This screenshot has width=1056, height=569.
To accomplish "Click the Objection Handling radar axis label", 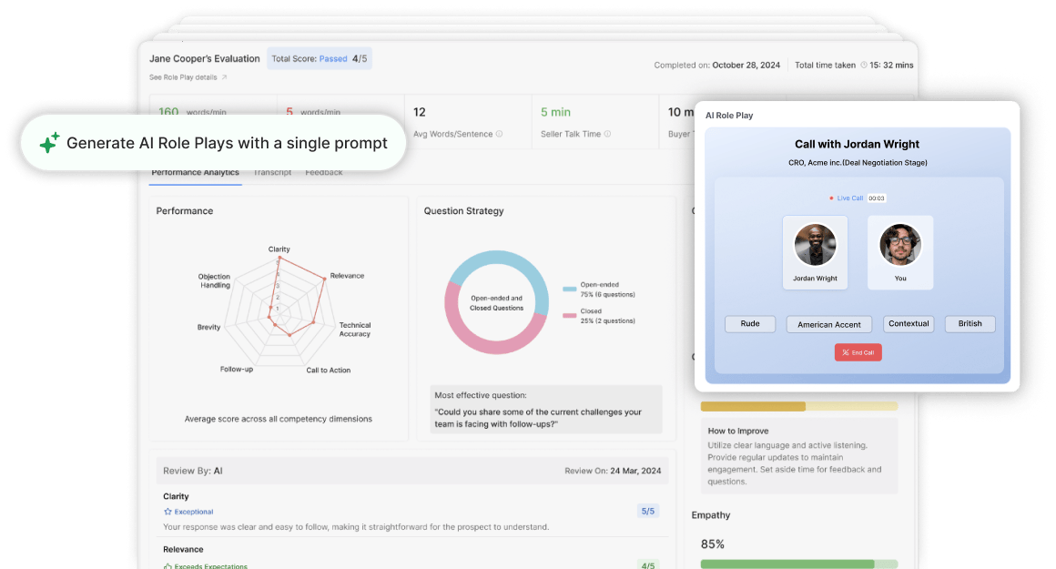I will coord(214,280).
